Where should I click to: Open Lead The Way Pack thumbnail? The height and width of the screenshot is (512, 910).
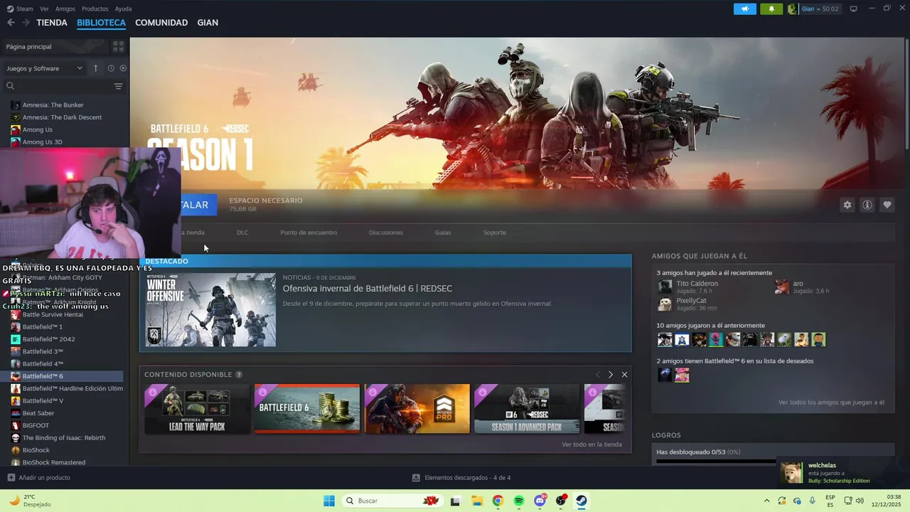pos(197,409)
